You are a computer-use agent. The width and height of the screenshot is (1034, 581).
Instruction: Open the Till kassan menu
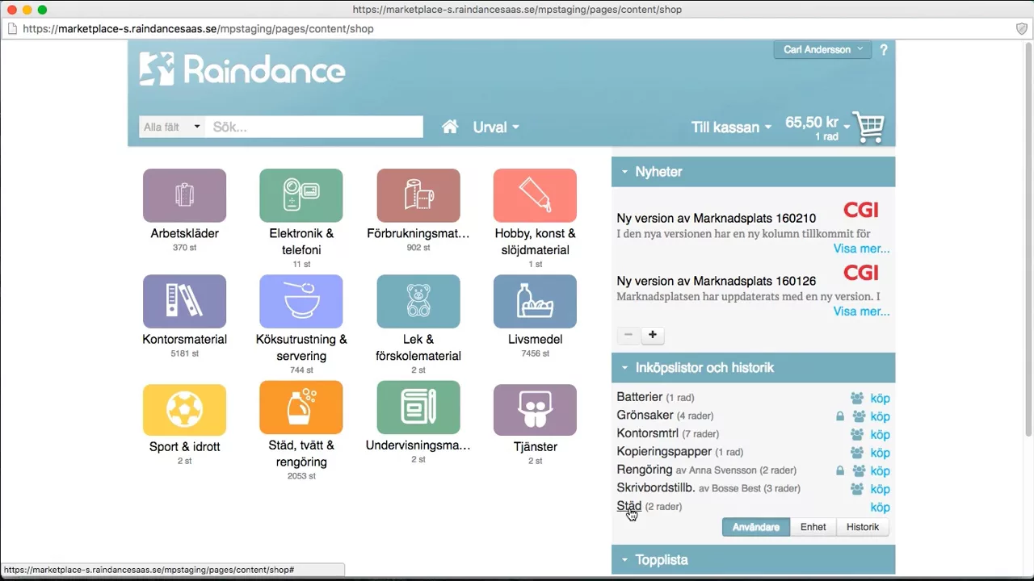[x=730, y=127]
